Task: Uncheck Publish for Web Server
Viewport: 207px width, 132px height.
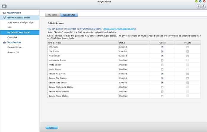Action: [162, 56]
